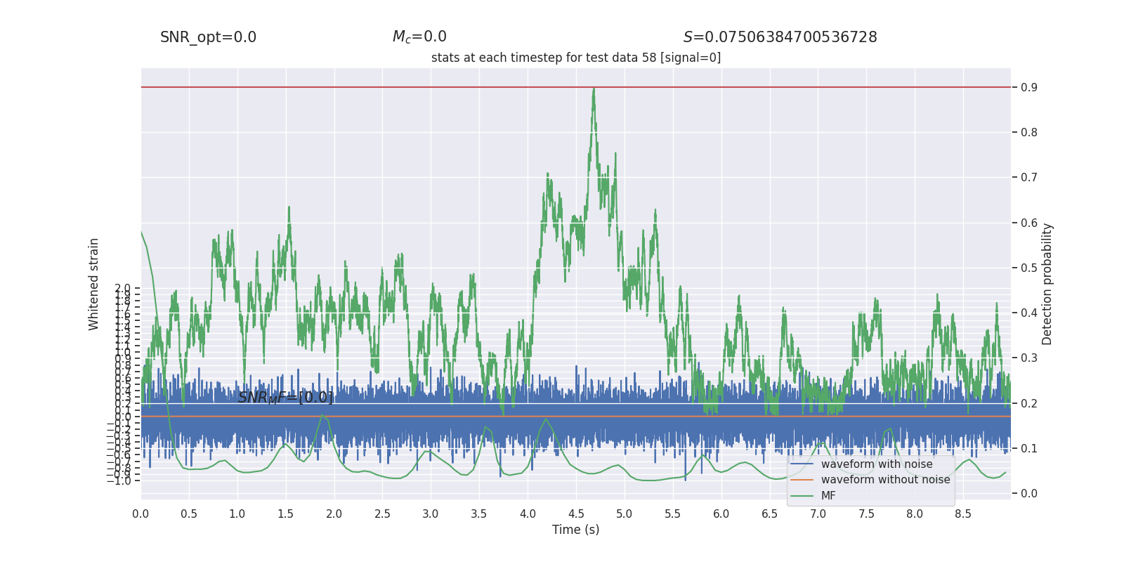Screen dimensions: 1124x562
Task: Click the Mc=0.0 header label
Action: [x=419, y=37]
